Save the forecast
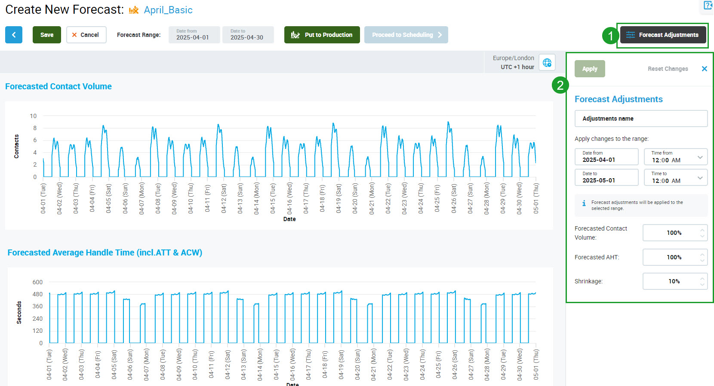Image resolution: width=714 pixels, height=386 pixels. click(47, 35)
